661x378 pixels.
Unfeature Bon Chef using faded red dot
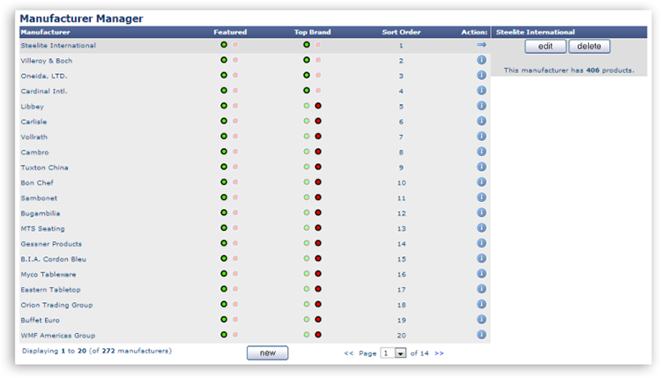[x=235, y=182]
